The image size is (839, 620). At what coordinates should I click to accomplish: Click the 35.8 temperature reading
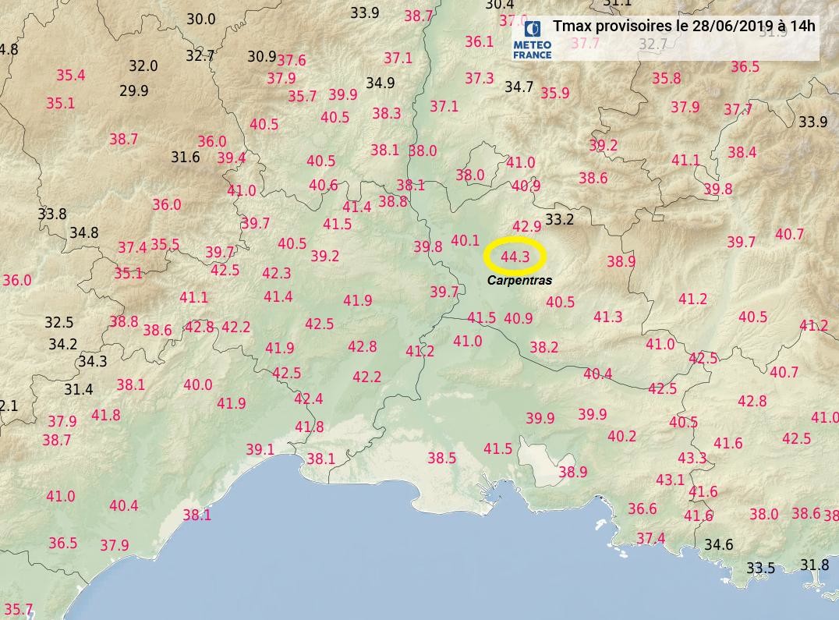point(667,78)
